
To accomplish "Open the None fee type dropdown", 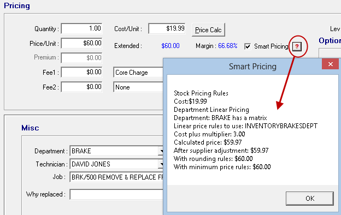I will point(138,87).
